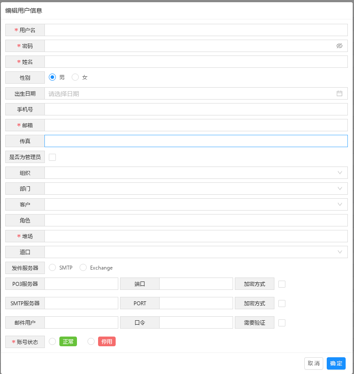
Task: Select the 男 gender radio button
Action: coord(52,77)
